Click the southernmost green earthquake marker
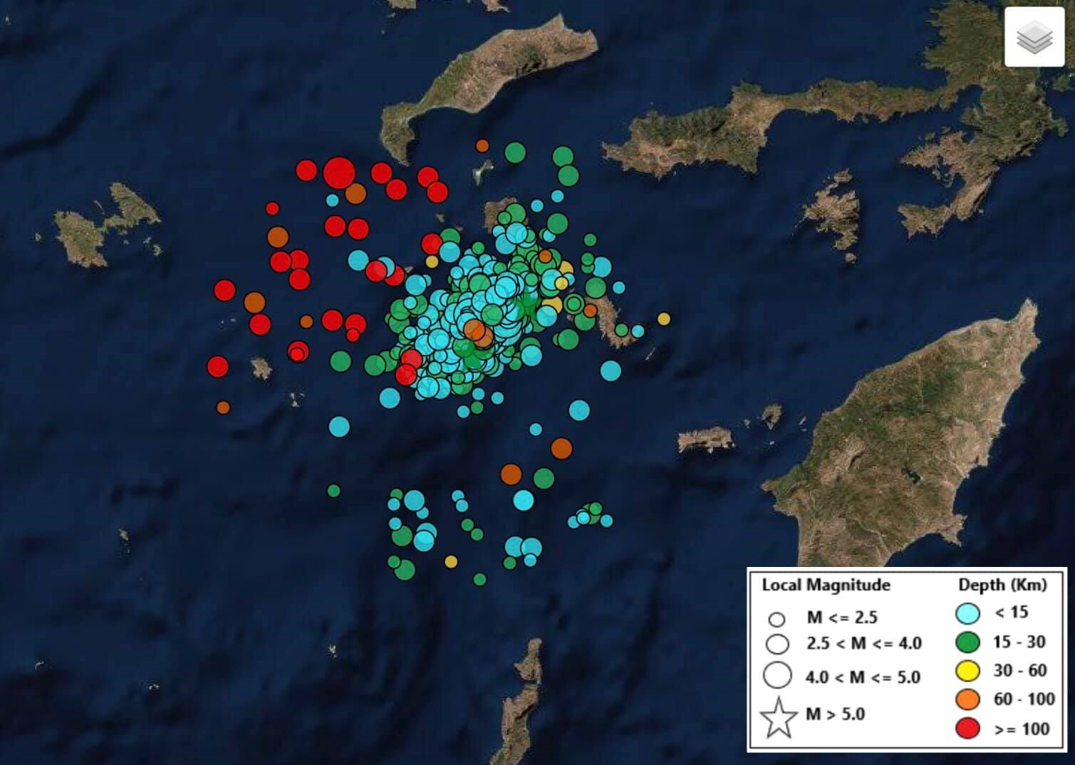 click(x=479, y=580)
